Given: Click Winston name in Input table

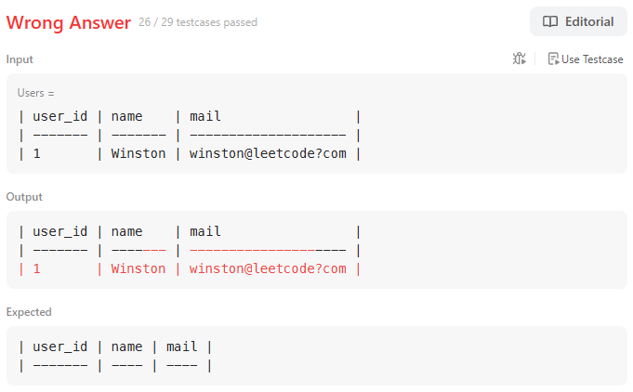Looking at the screenshot, I should click(x=138, y=153).
